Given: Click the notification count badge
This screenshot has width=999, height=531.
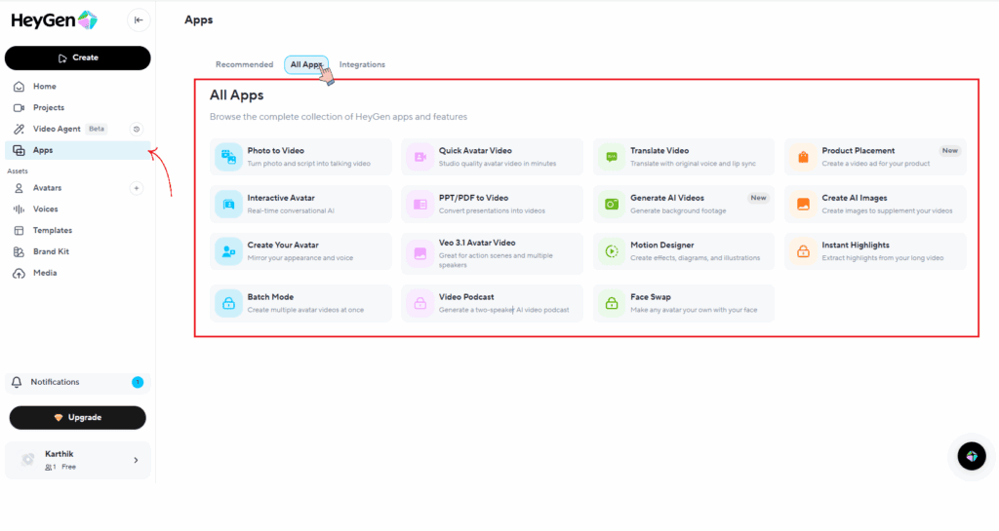Looking at the screenshot, I should click(x=138, y=382).
